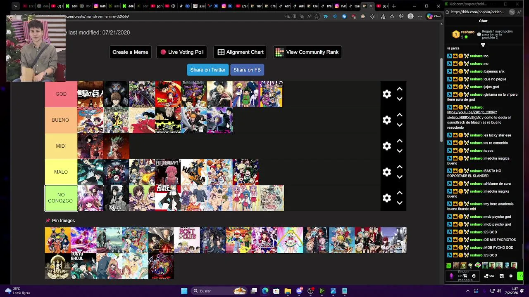Move GOD tier row up arrow
The width and height of the screenshot is (529, 297).
coord(400,89)
